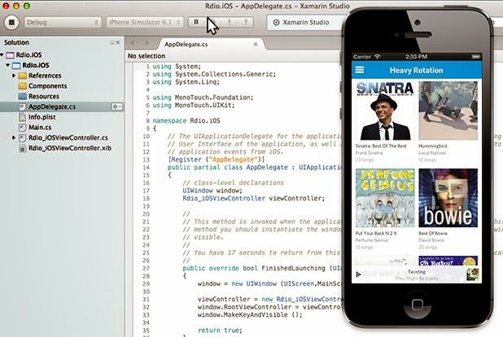Click the step out debug button
The height and width of the screenshot is (337, 503).
pos(246,22)
